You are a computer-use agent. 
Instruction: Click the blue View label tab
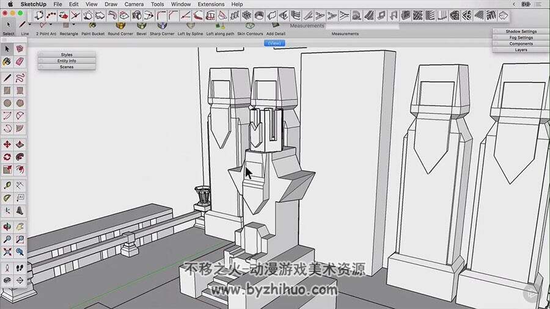point(274,43)
